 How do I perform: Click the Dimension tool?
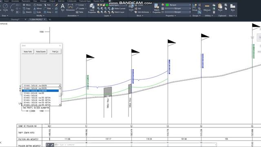(71, 7)
